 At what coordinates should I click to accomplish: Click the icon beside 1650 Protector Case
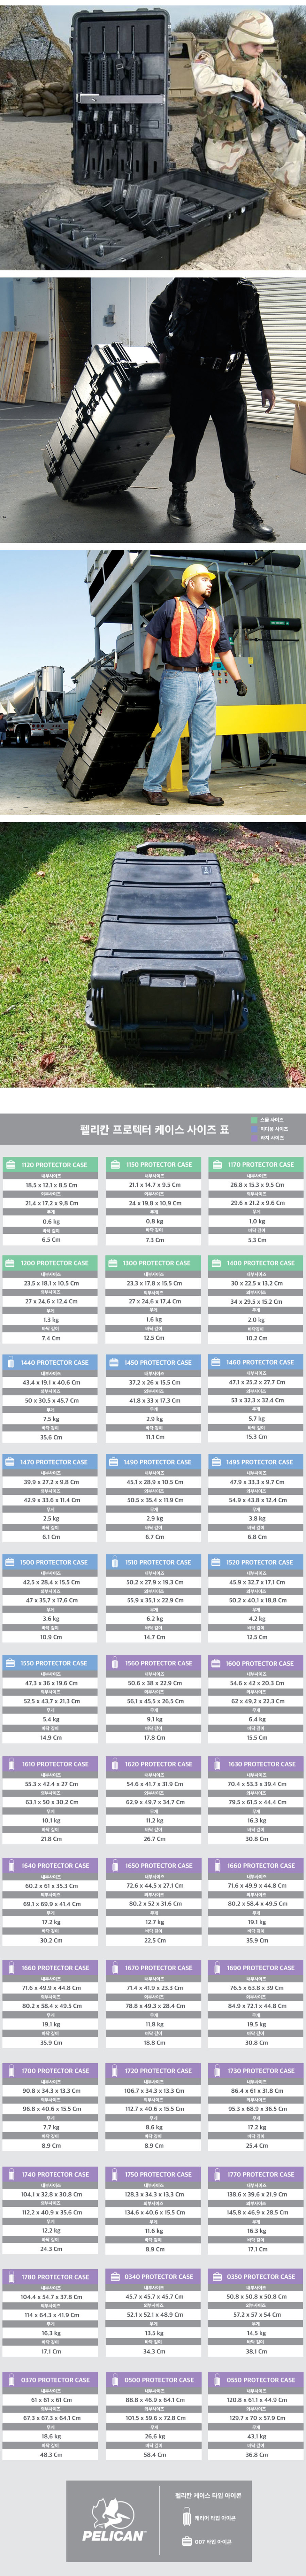pos(114,1865)
